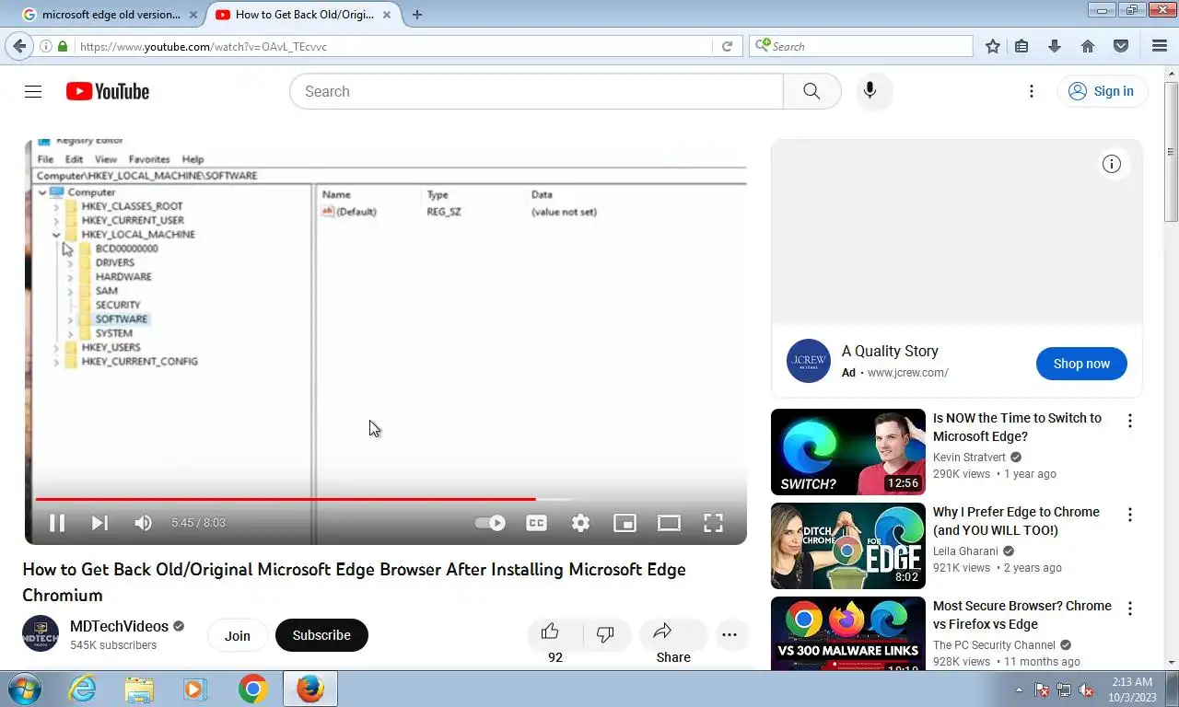Open 'Is NOW the Time to Switch' thumbnail
This screenshot has height=707, width=1179.
pos(848,452)
